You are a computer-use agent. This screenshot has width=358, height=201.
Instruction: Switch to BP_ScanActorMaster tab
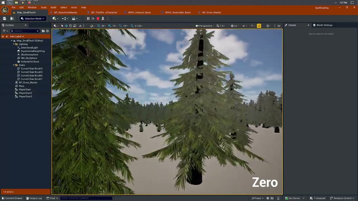pyautogui.click(x=66, y=12)
